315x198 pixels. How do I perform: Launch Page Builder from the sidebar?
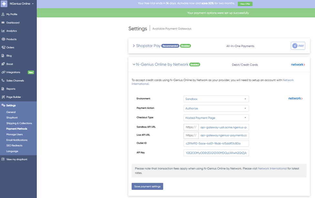(x=14, y=97)
